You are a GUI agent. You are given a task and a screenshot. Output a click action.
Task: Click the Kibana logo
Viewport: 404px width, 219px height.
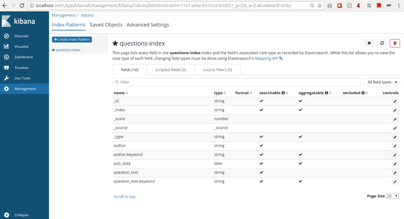point(19,21)
